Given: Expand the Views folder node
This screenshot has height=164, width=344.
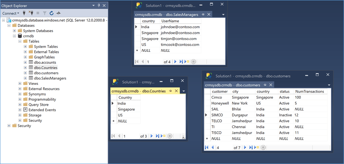Looking at the screenshot, I should (20, 83).
